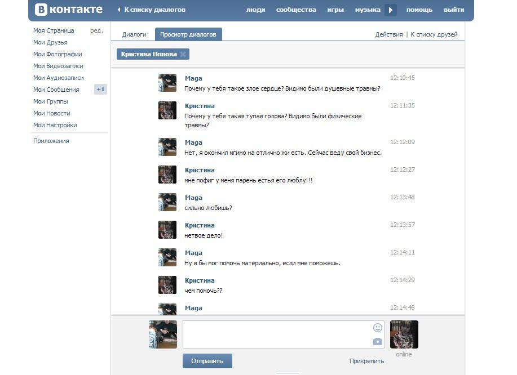Open сообщества in top menu
This screenshot has width=517, height=375.
(296, 10)
